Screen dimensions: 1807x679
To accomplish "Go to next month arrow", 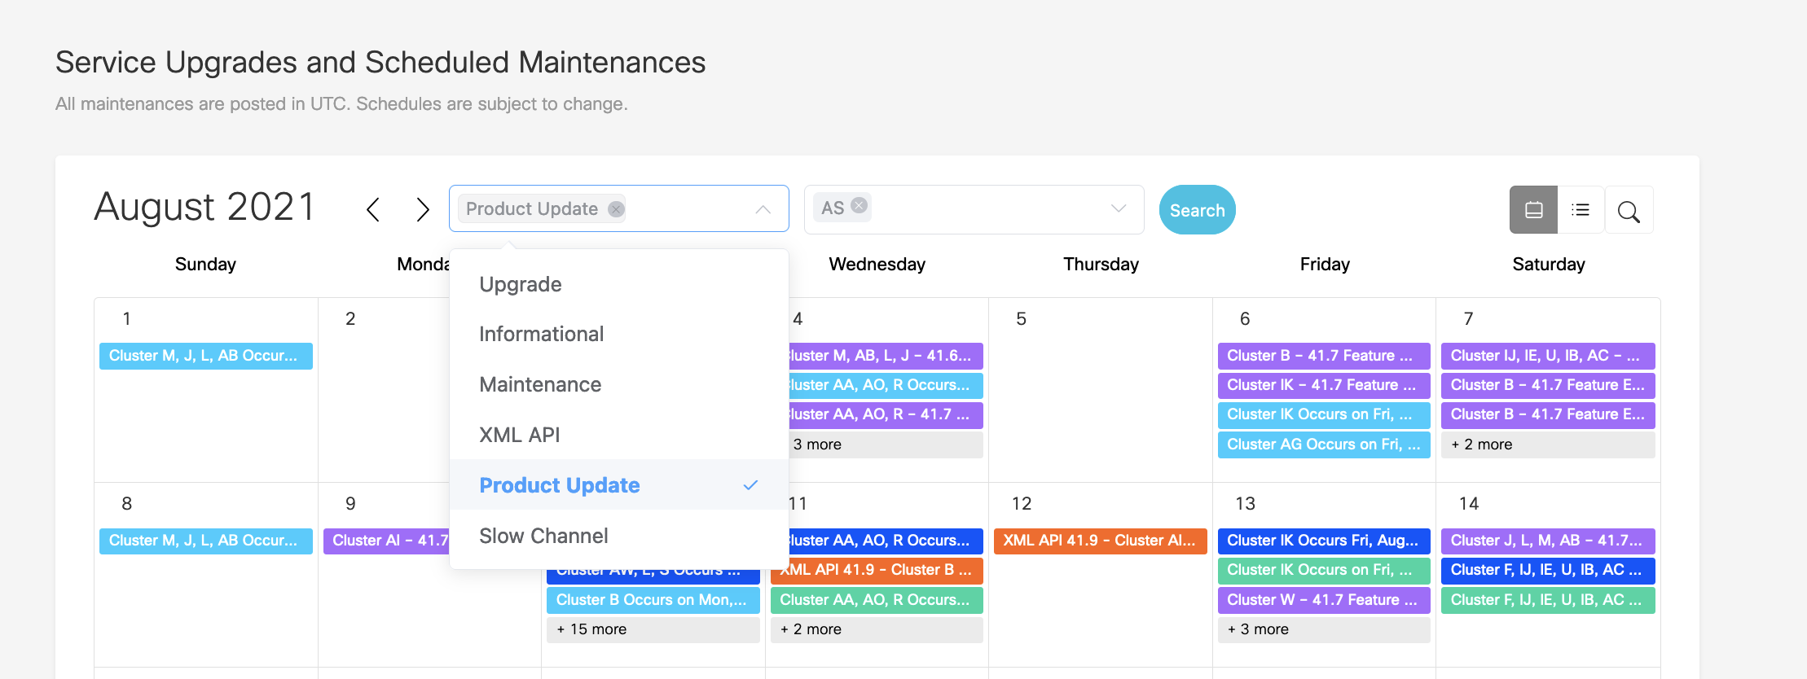I will point(422,210).
